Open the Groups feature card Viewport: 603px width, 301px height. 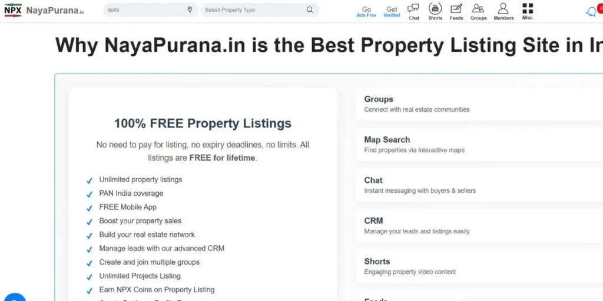tap(479, 104)
